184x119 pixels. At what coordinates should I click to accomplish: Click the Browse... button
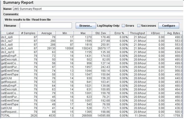point(85,26)
